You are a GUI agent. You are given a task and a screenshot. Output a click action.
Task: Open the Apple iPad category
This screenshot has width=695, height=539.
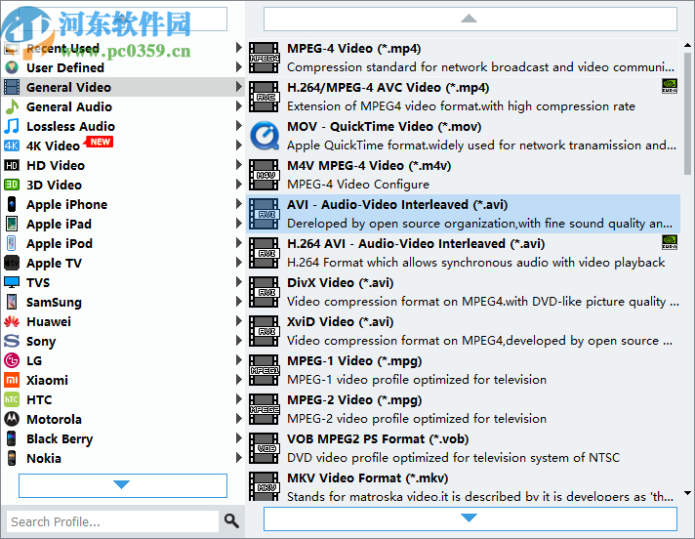pos(123,224)
